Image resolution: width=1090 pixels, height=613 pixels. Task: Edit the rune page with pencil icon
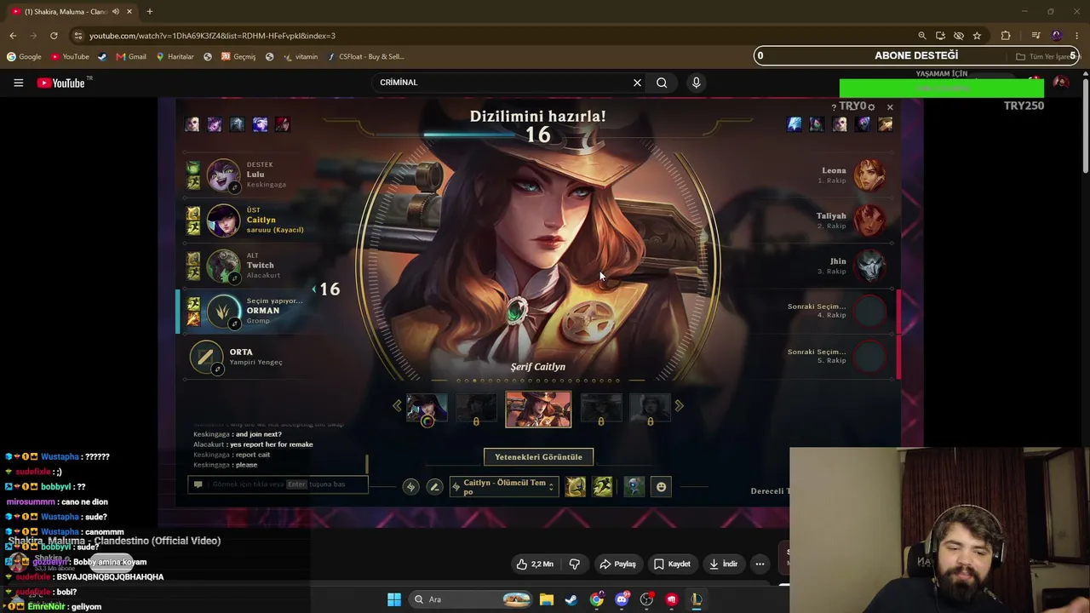coord(434,487)
